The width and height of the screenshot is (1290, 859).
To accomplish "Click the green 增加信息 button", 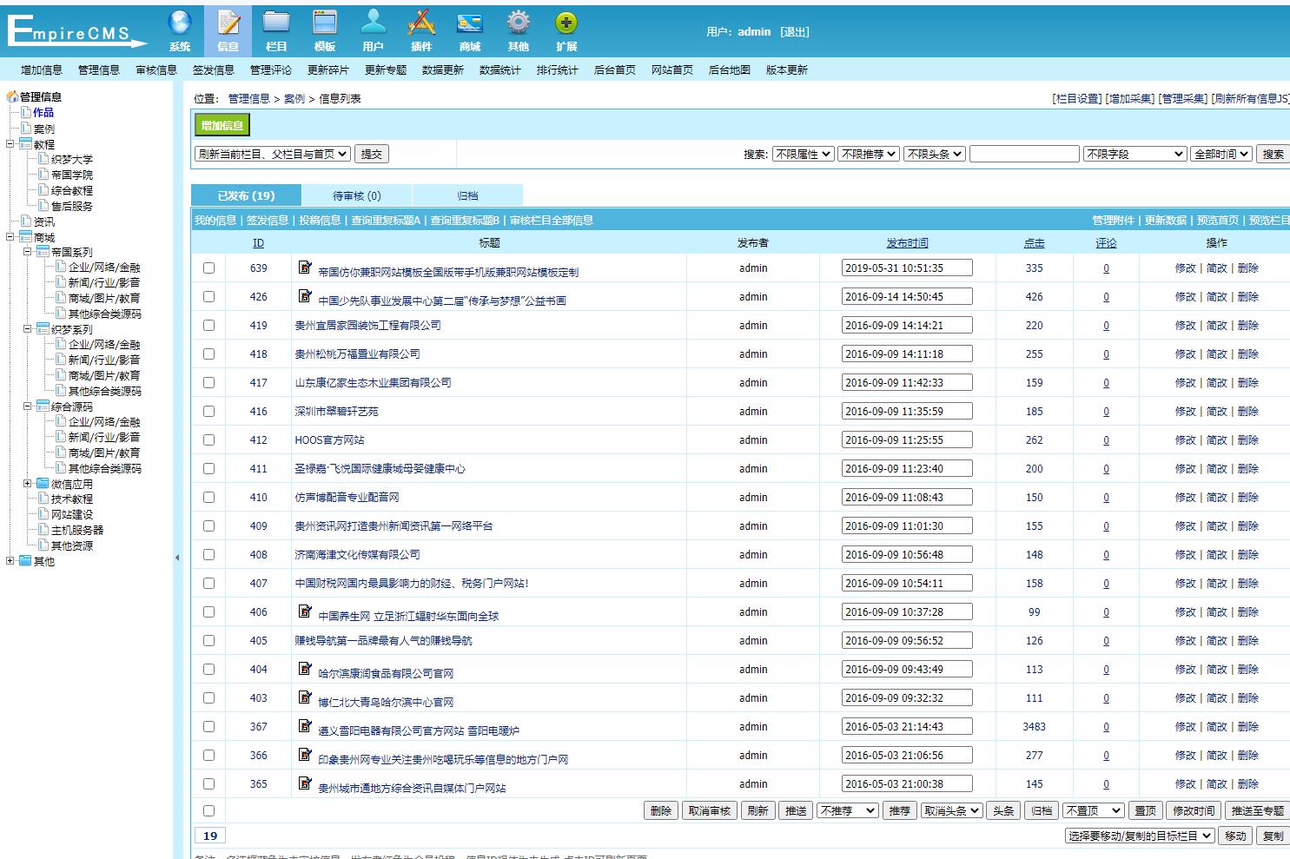I will coord(222,126).
